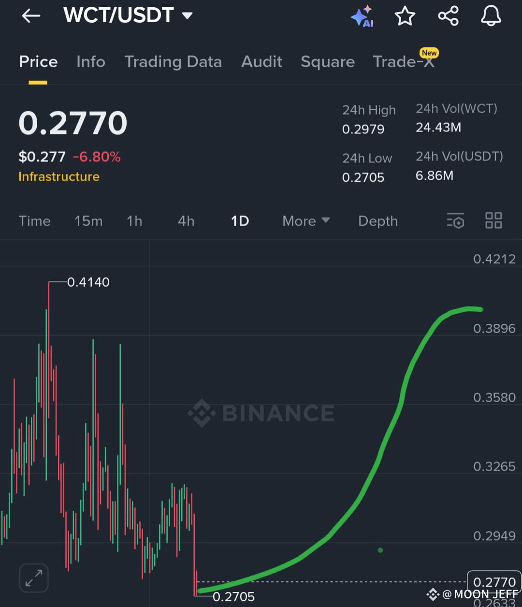Tap the 0.2705 low price marker

233,597
